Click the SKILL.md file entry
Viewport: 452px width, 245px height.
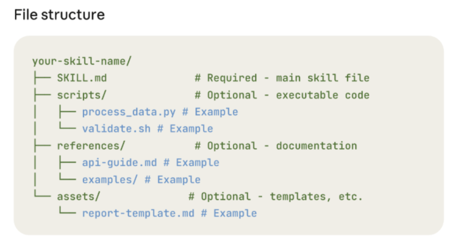[82, 78]
